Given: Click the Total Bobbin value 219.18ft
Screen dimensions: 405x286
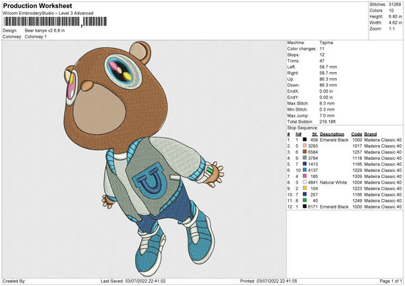Looking at the screenshot, I should (x=327, y=122).
